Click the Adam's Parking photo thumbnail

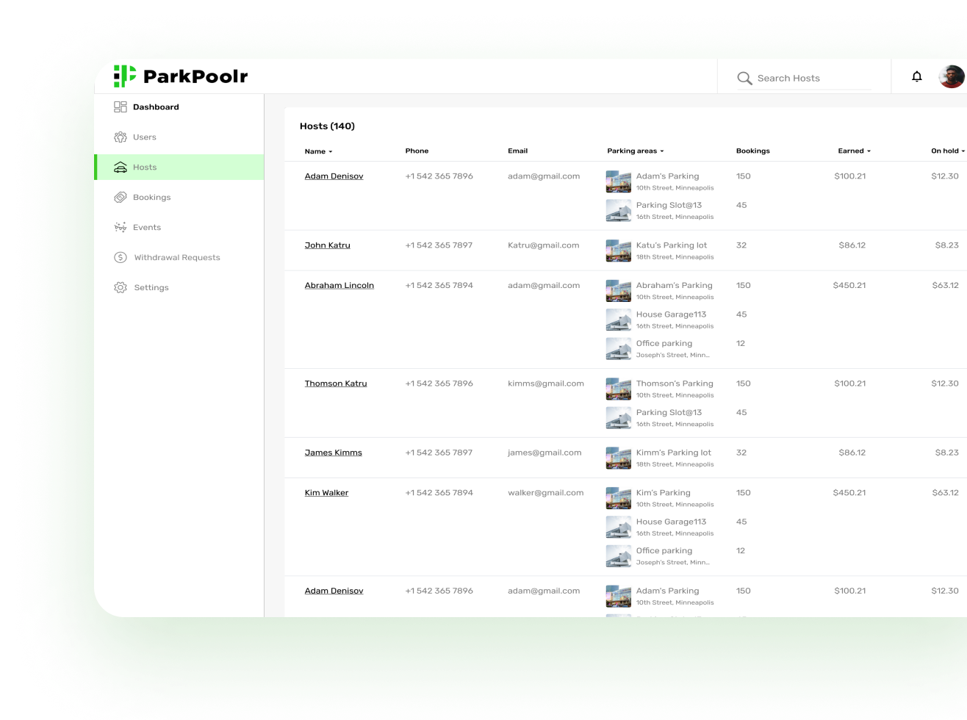tap(618, 181)
